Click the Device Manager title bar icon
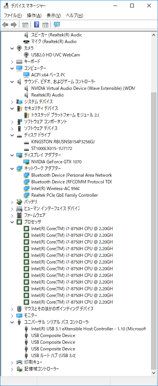This screenshot has height=386, width=158. 6,6
